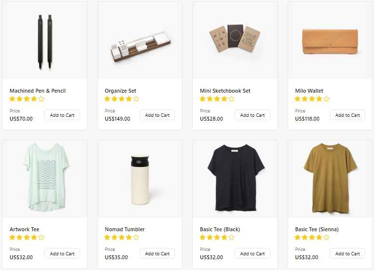Open the Nomad Tumbler product image
The image size is (382, 278).
(x=140, y=179)
